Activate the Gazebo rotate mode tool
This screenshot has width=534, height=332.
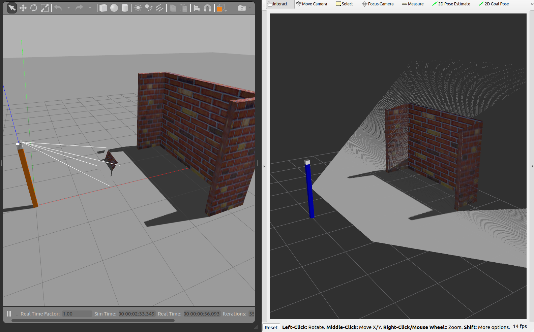[34, 8]
